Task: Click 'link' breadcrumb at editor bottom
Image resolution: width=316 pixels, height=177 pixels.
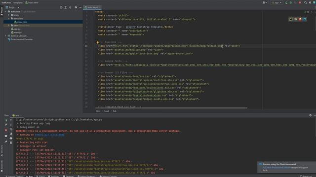Action: (x=115, y=111)
